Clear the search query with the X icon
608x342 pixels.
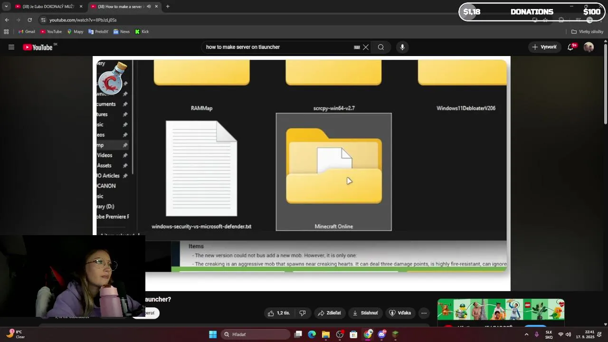(366, 47)
